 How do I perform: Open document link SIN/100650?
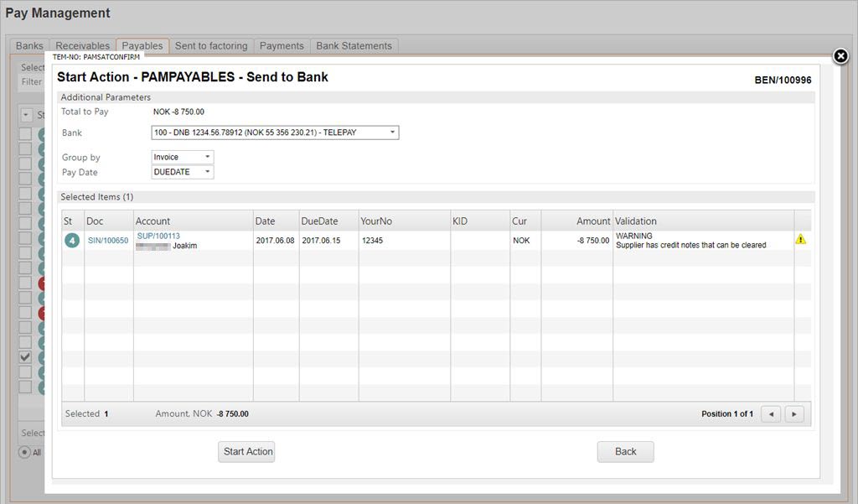coord(108,241)
